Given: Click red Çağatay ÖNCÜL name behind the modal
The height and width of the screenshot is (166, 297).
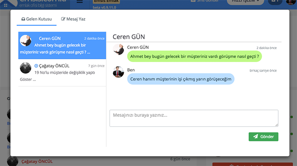Looking at the screenshot, I should [x=37, y=161].
